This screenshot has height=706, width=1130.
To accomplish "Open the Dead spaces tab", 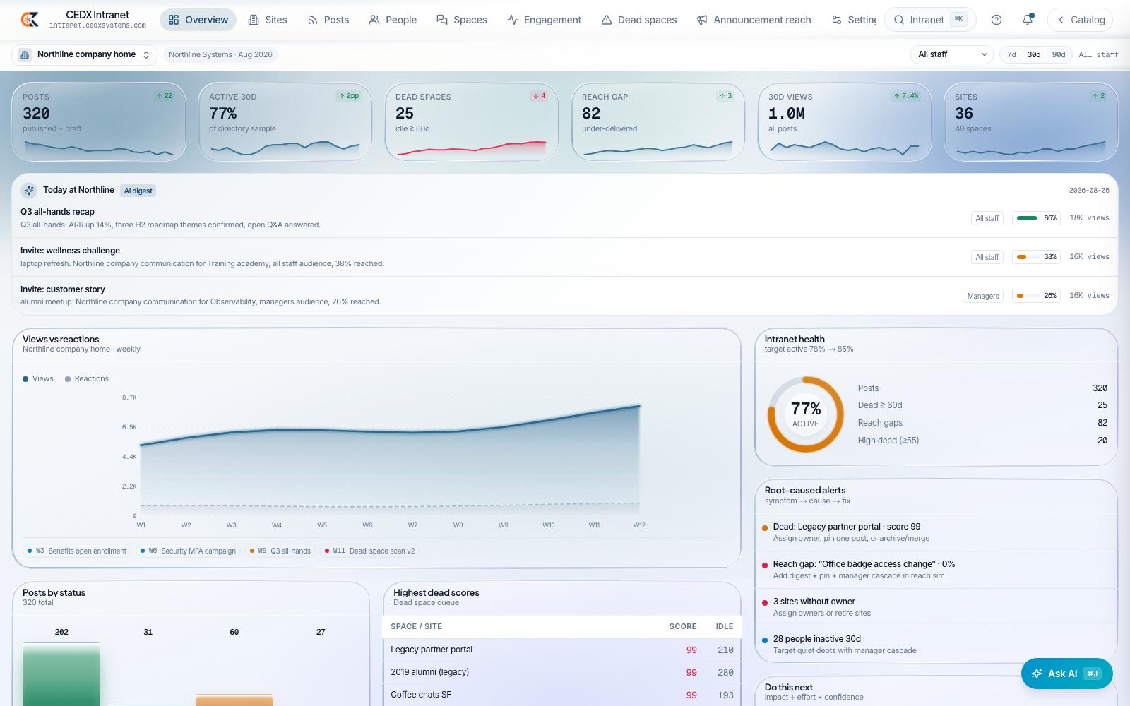I will 638,20.
